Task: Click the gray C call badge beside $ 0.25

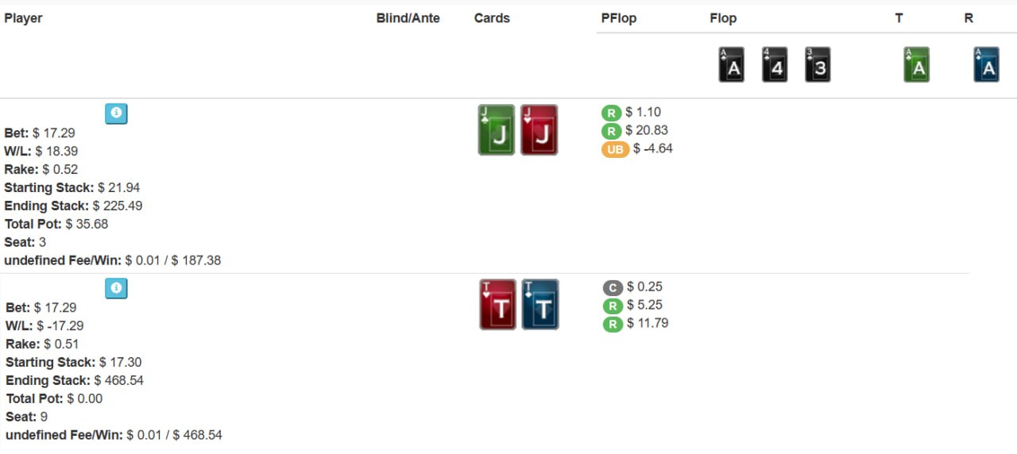Action: click(x=613, y=287)
